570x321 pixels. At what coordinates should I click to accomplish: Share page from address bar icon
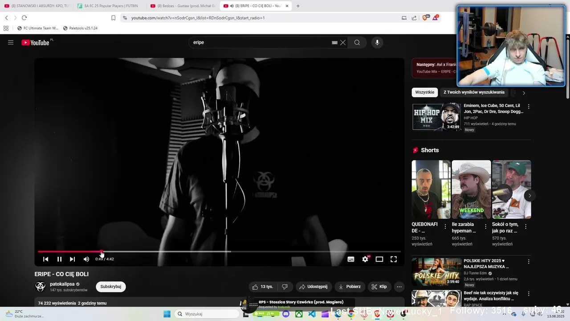point(414,18)
